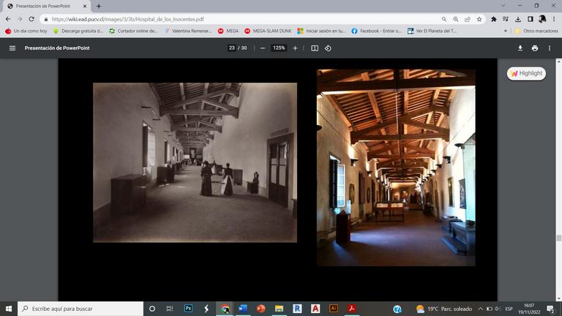Open the PDF sidebar hamburger menu
562x316 pixels.
[12, 48]
